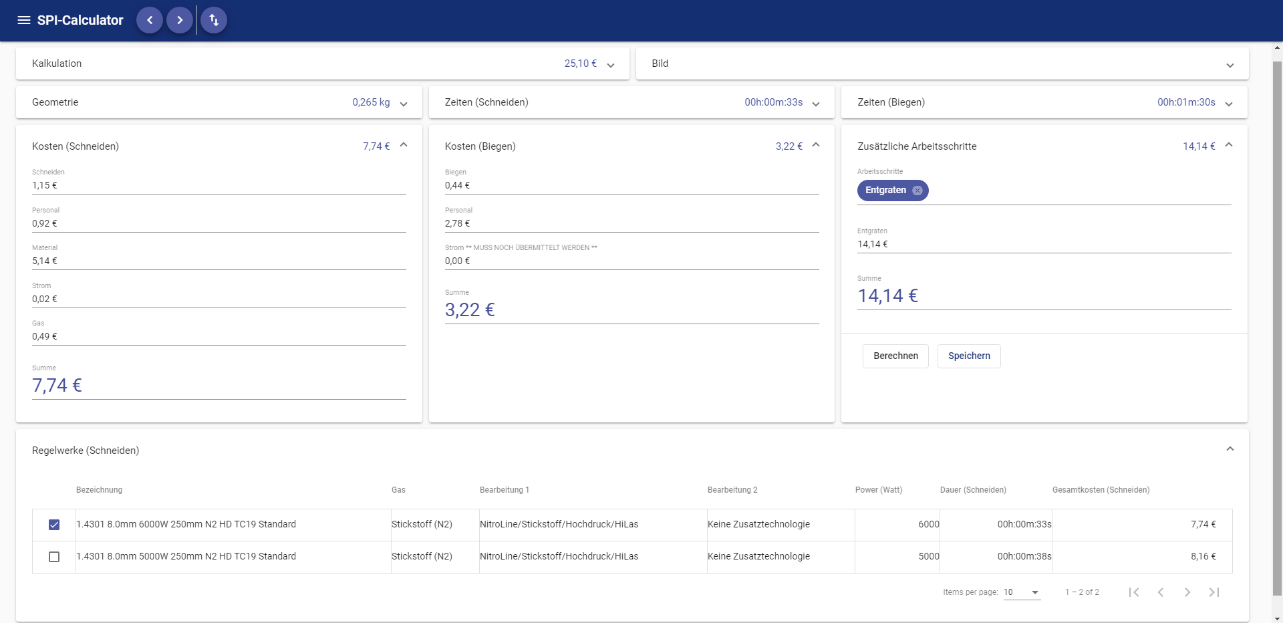Click the vertical page scrollbar
The height and width of the screenshot is (623, 1283).
click(1277, 328)
